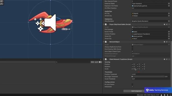The height and width of the screenshot is (96, 172).
Task: Enable Always Replicate As Root
Action: click(132, 47)
